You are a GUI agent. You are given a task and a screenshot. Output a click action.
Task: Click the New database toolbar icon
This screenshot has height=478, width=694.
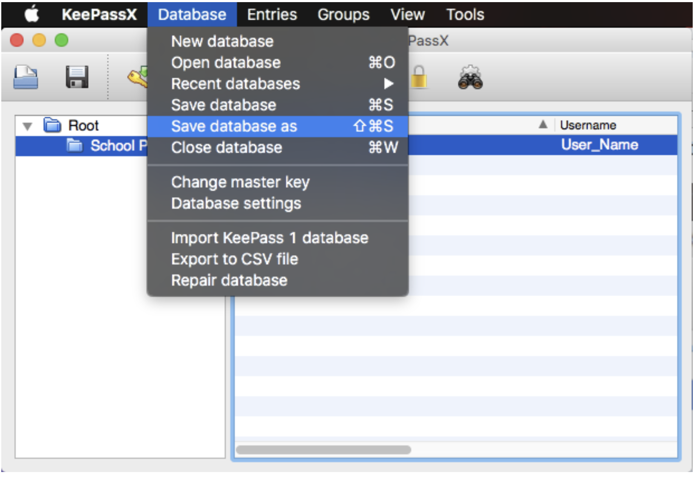point(26,77)
